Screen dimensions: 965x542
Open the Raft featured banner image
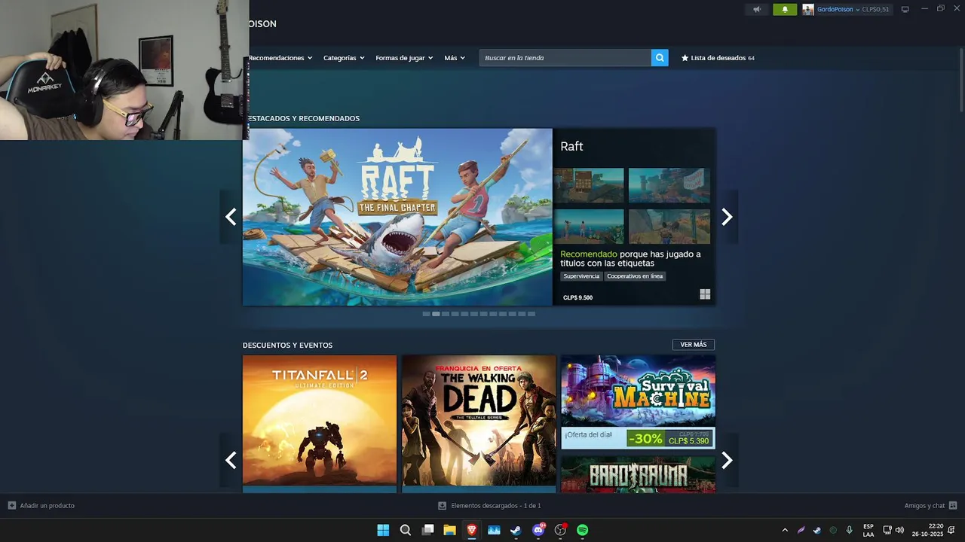[397, 217]
